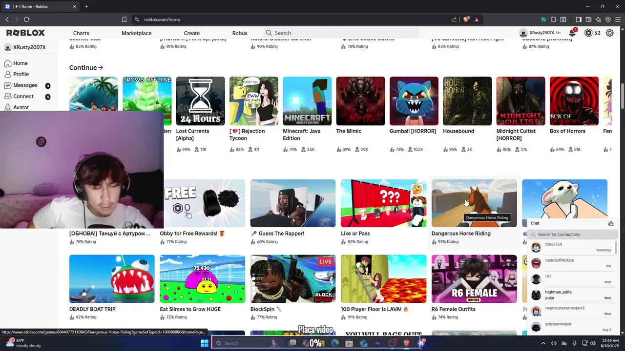This screenshot has height=351, width=625.
Task: Open chat with fane7754
Action: tap(571, 247)
